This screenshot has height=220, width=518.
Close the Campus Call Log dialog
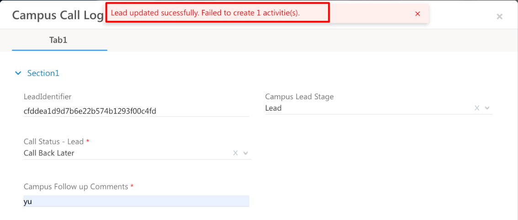(499, 16)
